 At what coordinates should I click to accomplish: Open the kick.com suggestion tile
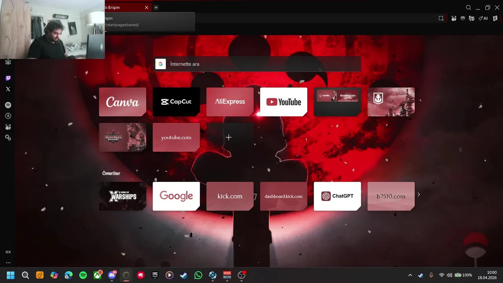click(x=230, y=196)
